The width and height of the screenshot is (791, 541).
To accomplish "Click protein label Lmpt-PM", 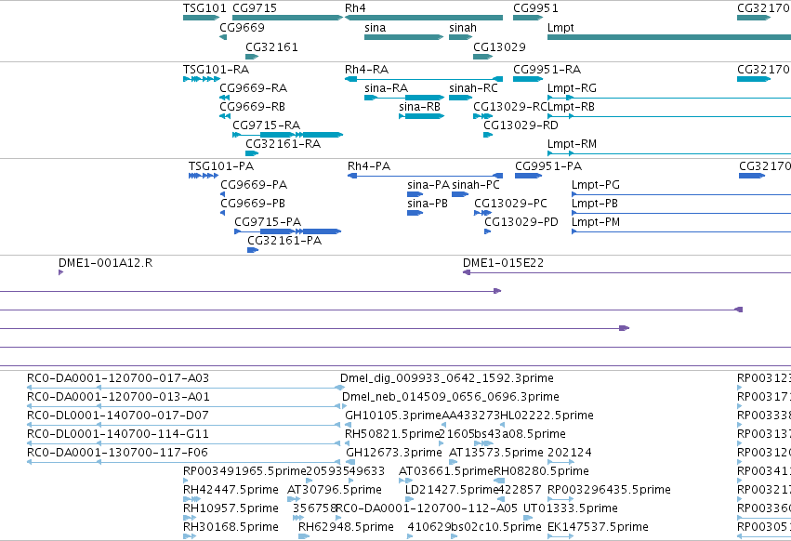I will click(x=596, y=221).
